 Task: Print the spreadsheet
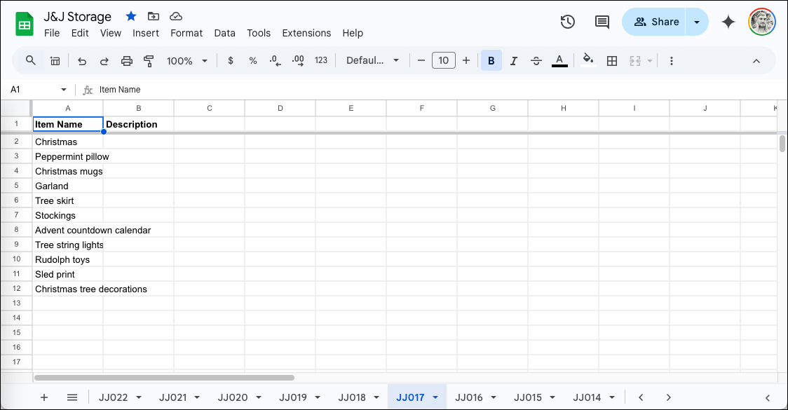126,60
